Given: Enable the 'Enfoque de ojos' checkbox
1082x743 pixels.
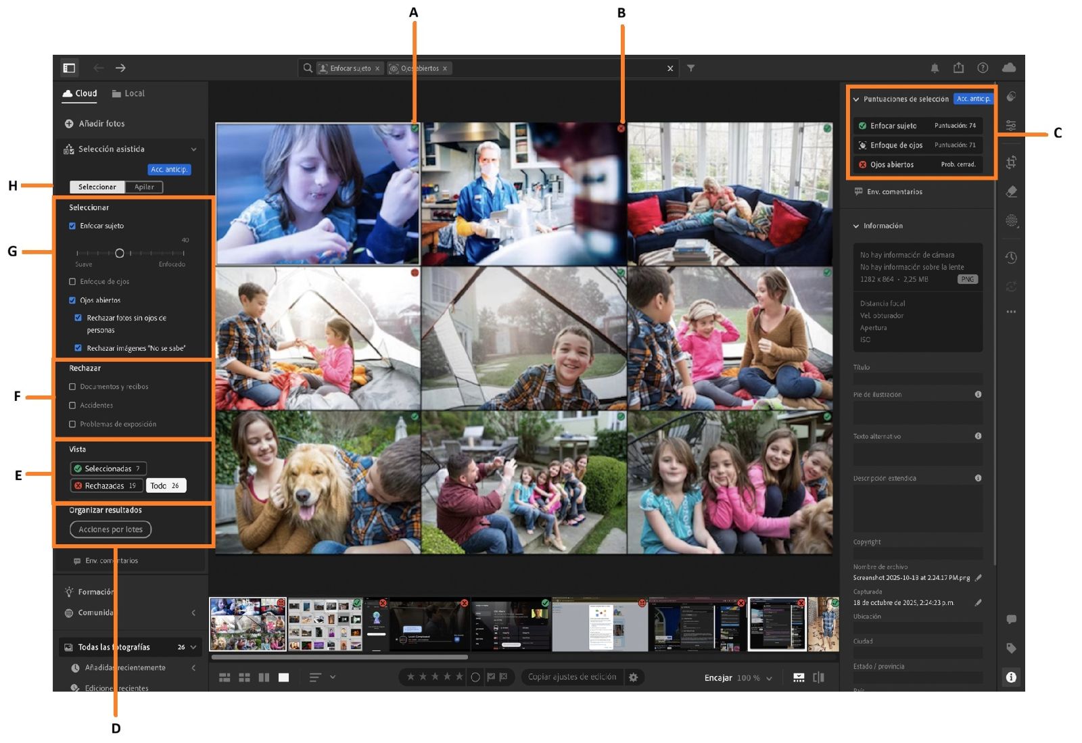Looking at the screenshot, I should (x=71, y=281).
